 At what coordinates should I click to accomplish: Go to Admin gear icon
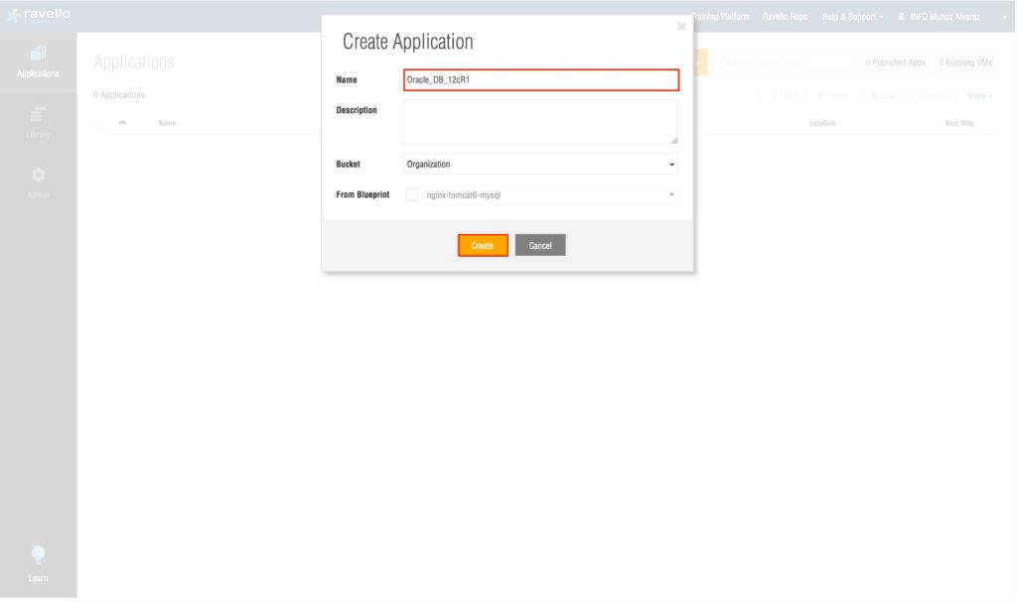click(38, 175)
